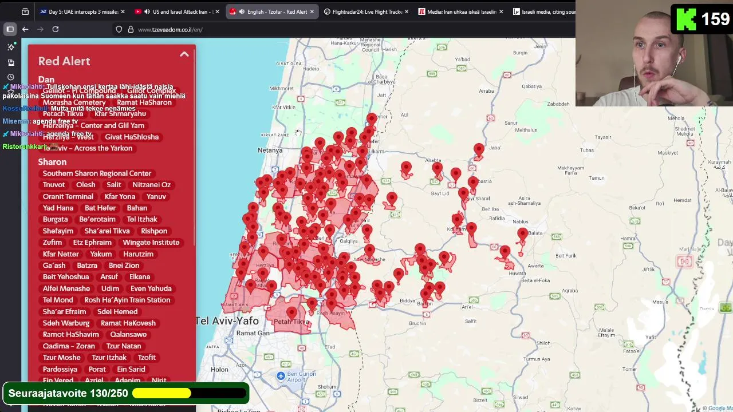This screenshot has height=412, width=733.
Task: Reload the tzevaadom.co.il page
Action: click(x=56, y=29)
